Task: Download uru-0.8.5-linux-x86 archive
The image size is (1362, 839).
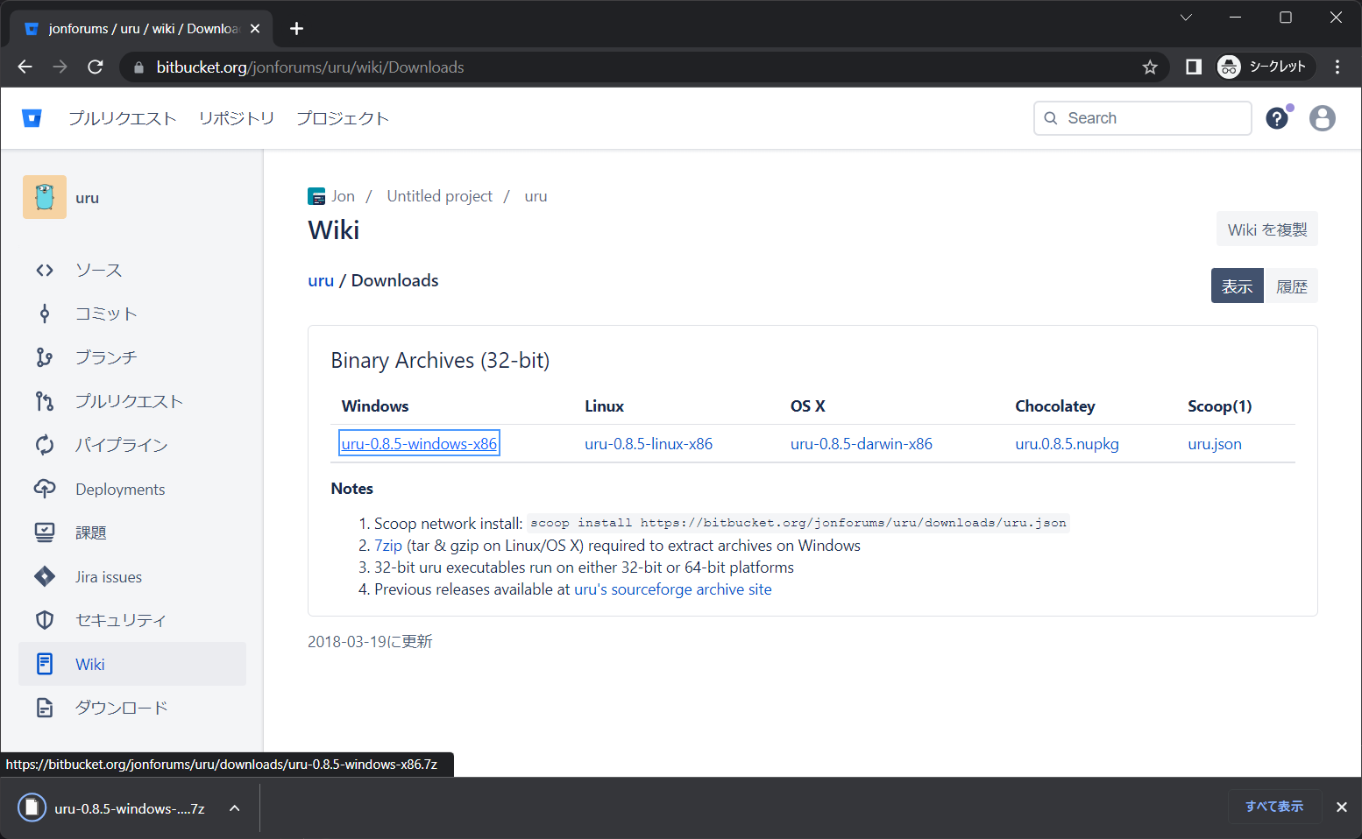Action: tap(649, 443)
